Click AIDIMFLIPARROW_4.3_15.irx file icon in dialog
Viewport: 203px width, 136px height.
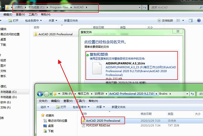point(97,68)
